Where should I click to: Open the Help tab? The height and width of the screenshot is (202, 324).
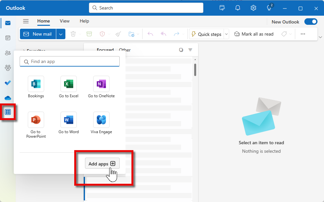pyautogui.click(x=84, y=21)
